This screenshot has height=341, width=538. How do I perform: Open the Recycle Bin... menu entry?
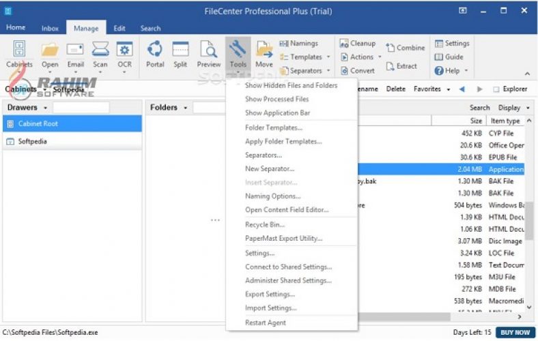[x=292, y=225]
